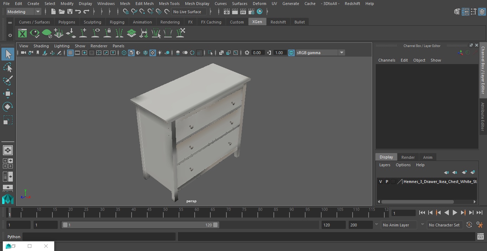The width and height of the screenshot is (487, 251).
Task: Click the guide visibility eye shelf icon
Action: click(95, 33)
